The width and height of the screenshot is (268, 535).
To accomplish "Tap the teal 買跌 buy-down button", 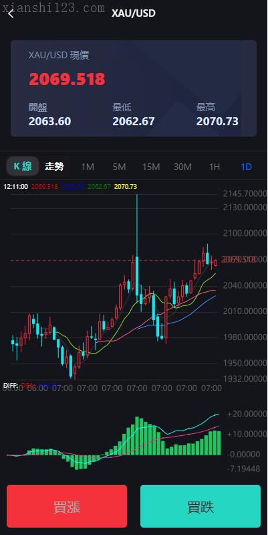I will 200,506.
